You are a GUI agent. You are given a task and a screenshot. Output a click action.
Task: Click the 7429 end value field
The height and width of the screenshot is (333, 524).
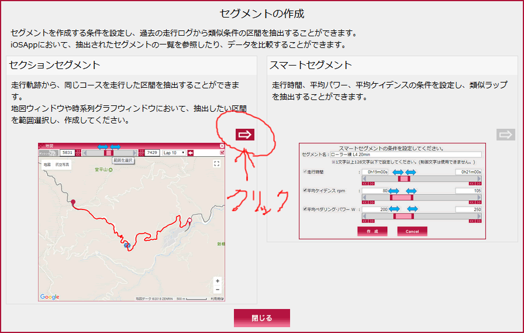152,153
